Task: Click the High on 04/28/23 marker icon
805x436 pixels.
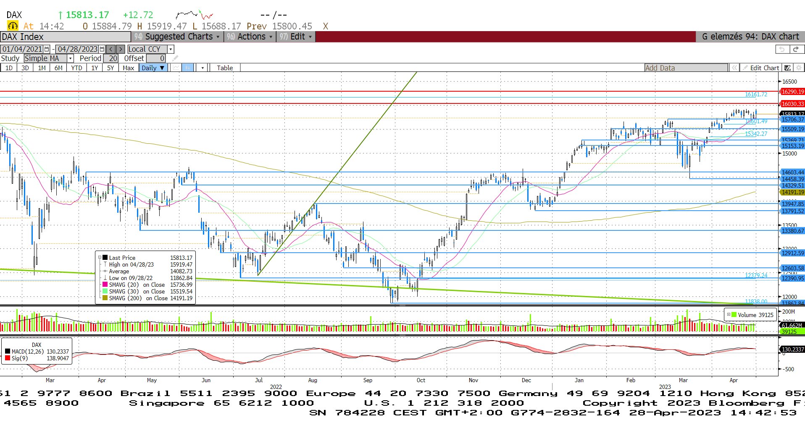Action: pyautogui.click(x=105, y=264)
